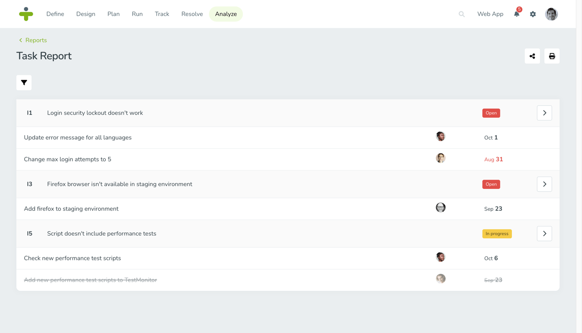Switch to the Analyze tab
Screen dimensions: 582x333
(x=226, y=14)
